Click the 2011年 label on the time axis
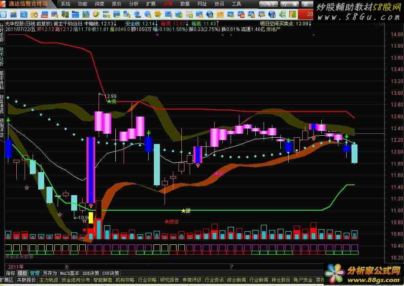Image resolution: width=404 pixels, height=286 pixels. click(15, 267)
